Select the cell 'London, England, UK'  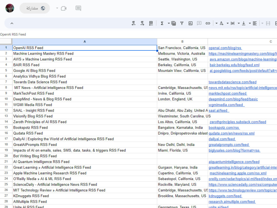(182, 99)
